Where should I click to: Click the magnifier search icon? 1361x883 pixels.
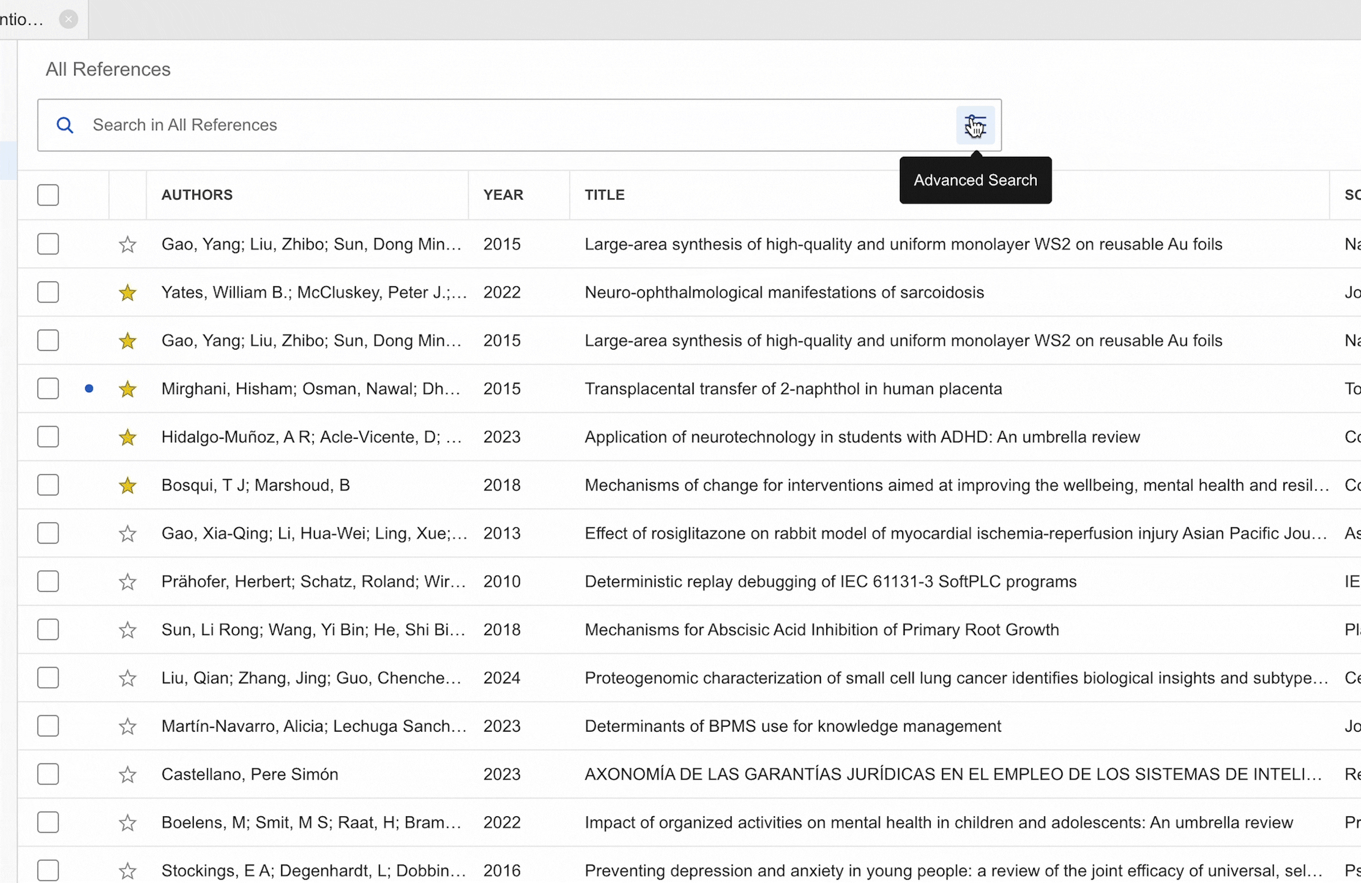[65, 125]
